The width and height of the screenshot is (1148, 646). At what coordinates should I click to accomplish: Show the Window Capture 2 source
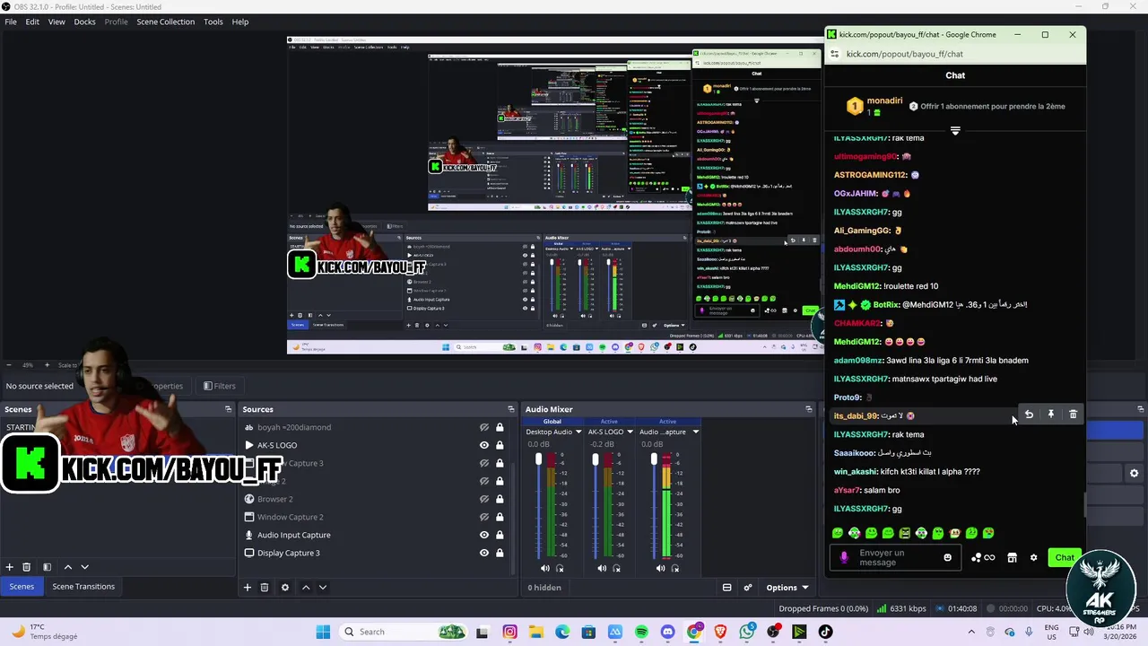click(x=484, y=517)
